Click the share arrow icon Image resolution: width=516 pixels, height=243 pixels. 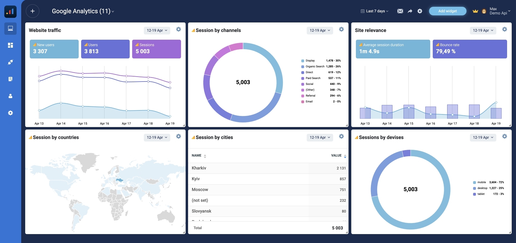tap(410, 11)
